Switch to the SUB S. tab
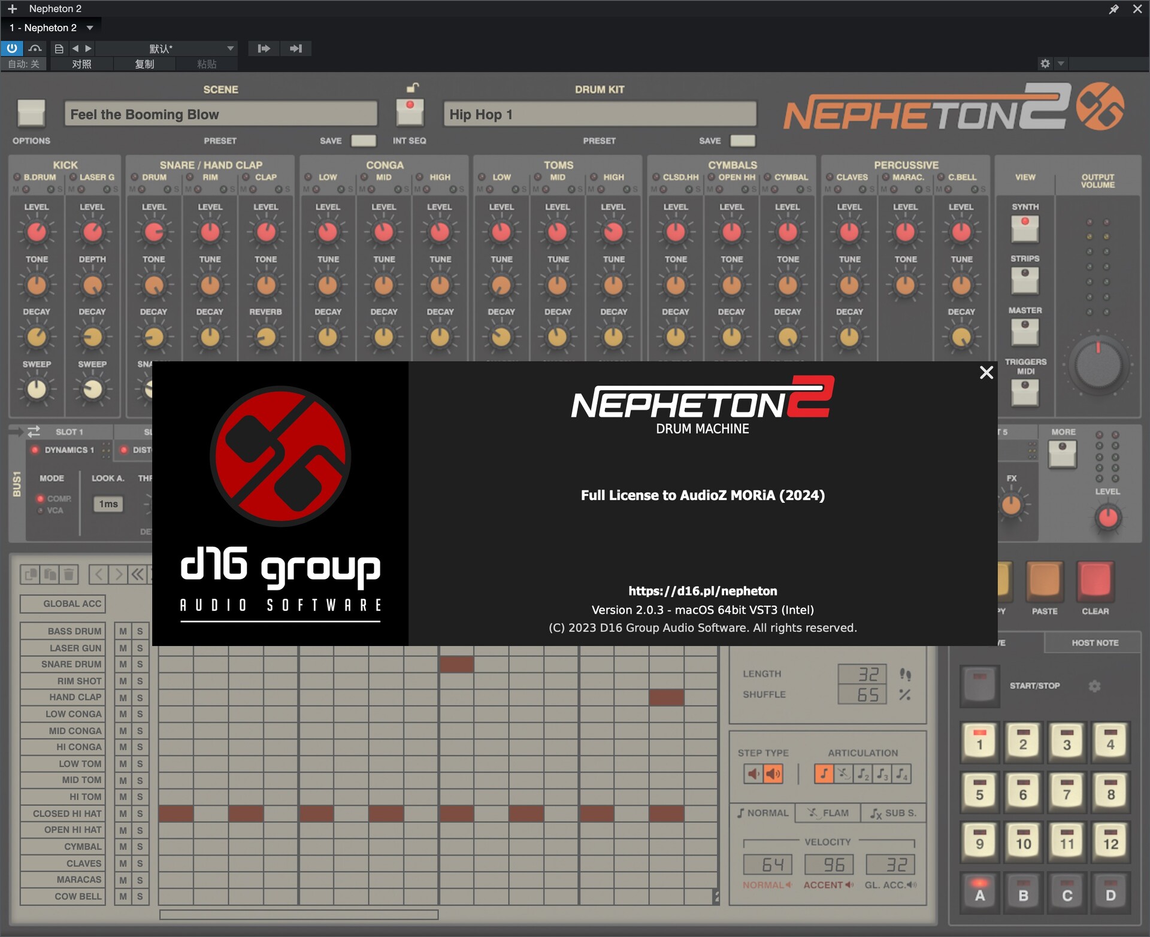Viewport: 1150px width, 937px height. click(x=893, y=812)
